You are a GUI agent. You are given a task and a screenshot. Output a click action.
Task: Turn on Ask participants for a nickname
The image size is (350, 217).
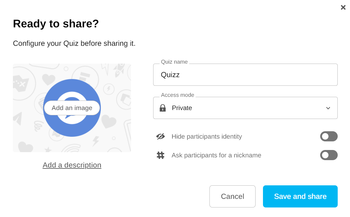pos(329,155)
